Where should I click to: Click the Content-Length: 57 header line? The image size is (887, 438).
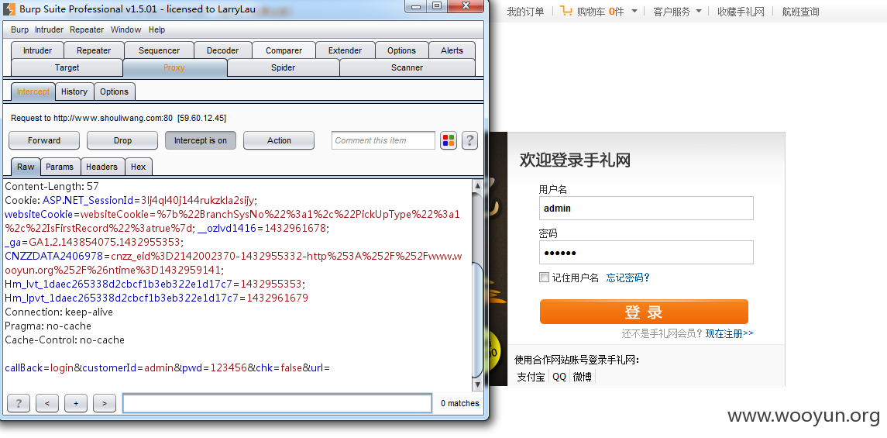pos(52,185)
